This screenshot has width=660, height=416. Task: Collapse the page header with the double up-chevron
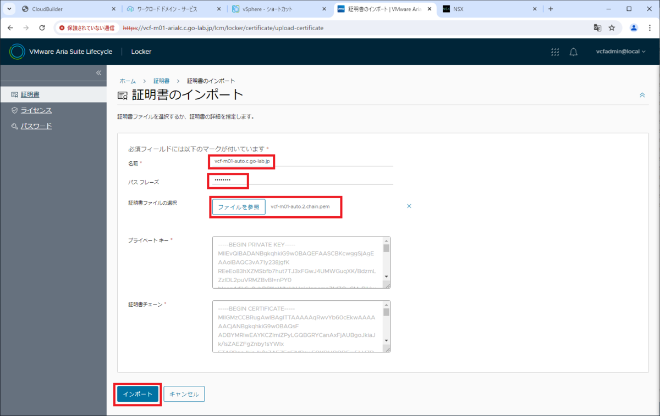point(642,95)
